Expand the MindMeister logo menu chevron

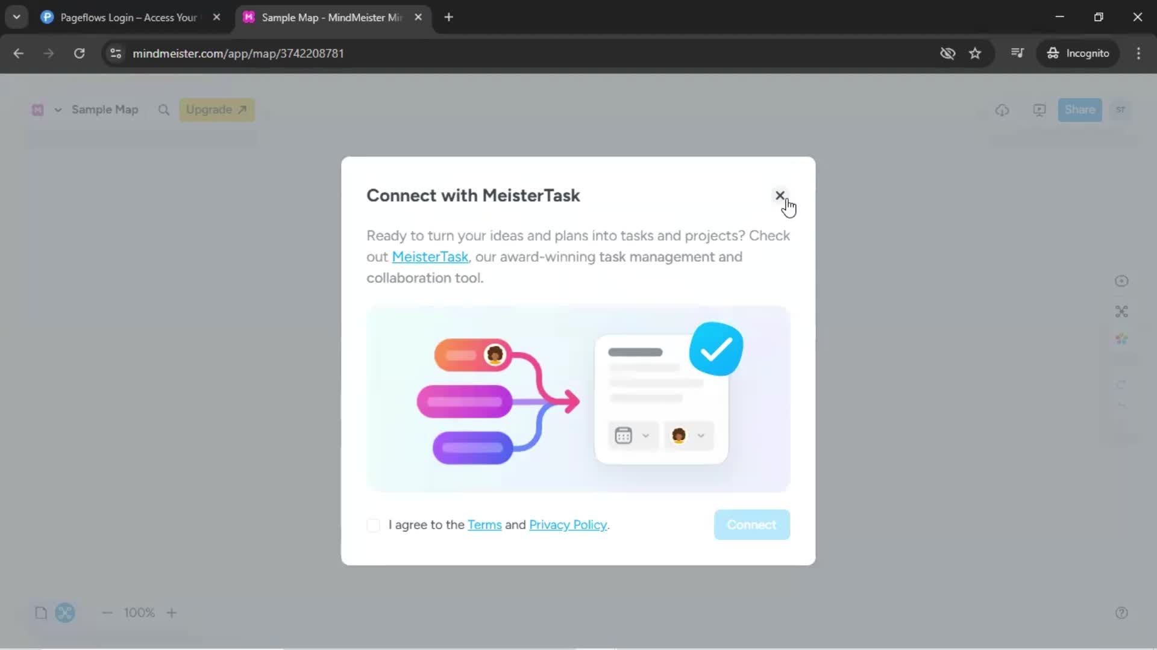tap(58, 110)
